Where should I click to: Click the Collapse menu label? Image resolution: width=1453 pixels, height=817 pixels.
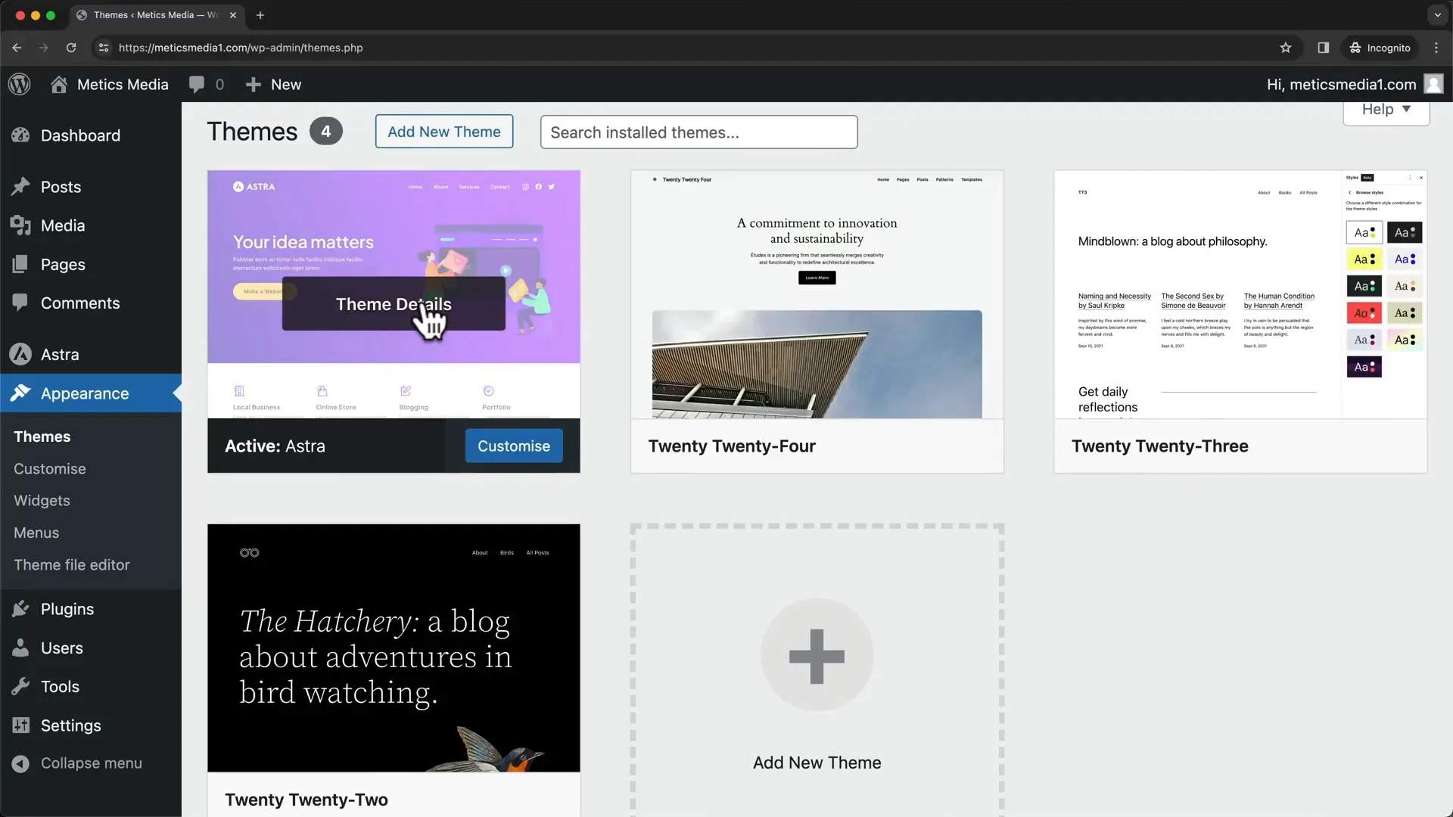coord(92,763)
